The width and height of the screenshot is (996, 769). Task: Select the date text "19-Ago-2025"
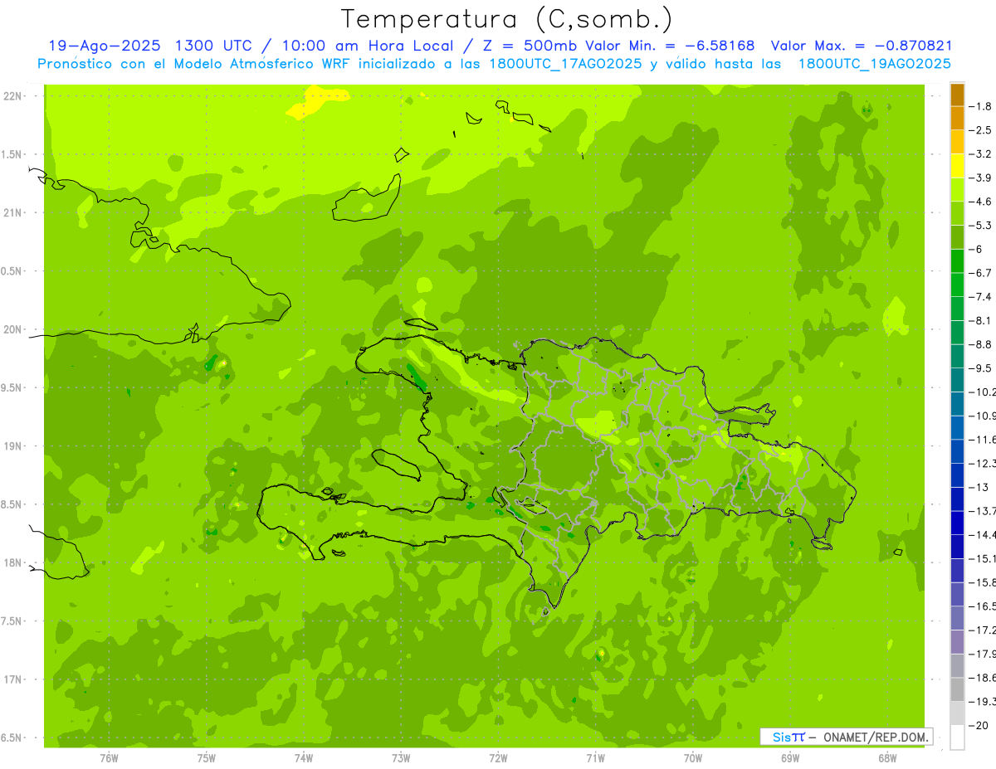pyautogui.click(x=103, y=46)
